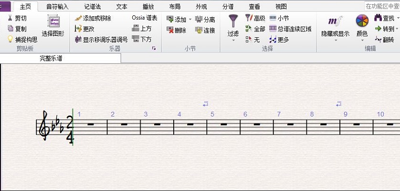Click the 高级 advanced filter icon
400x191 pixels.
[249, 18]
